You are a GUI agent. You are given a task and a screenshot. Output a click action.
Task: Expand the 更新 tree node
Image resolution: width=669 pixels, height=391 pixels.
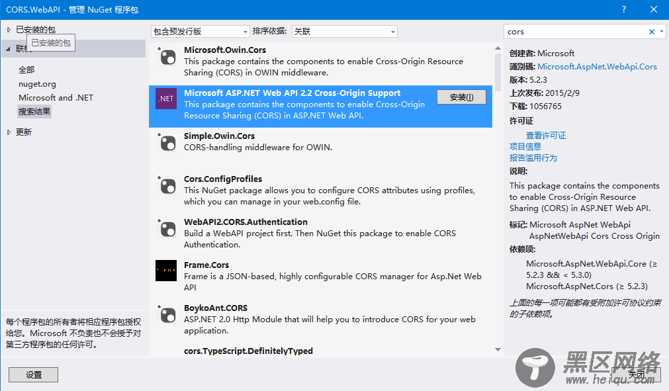9,132
